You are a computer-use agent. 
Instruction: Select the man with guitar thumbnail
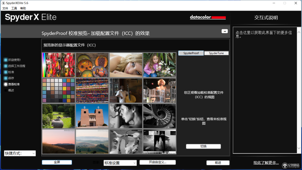pos(126,91)
